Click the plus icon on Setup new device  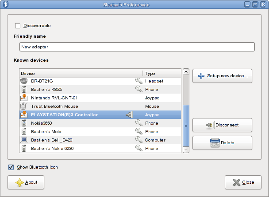[201, 76]
